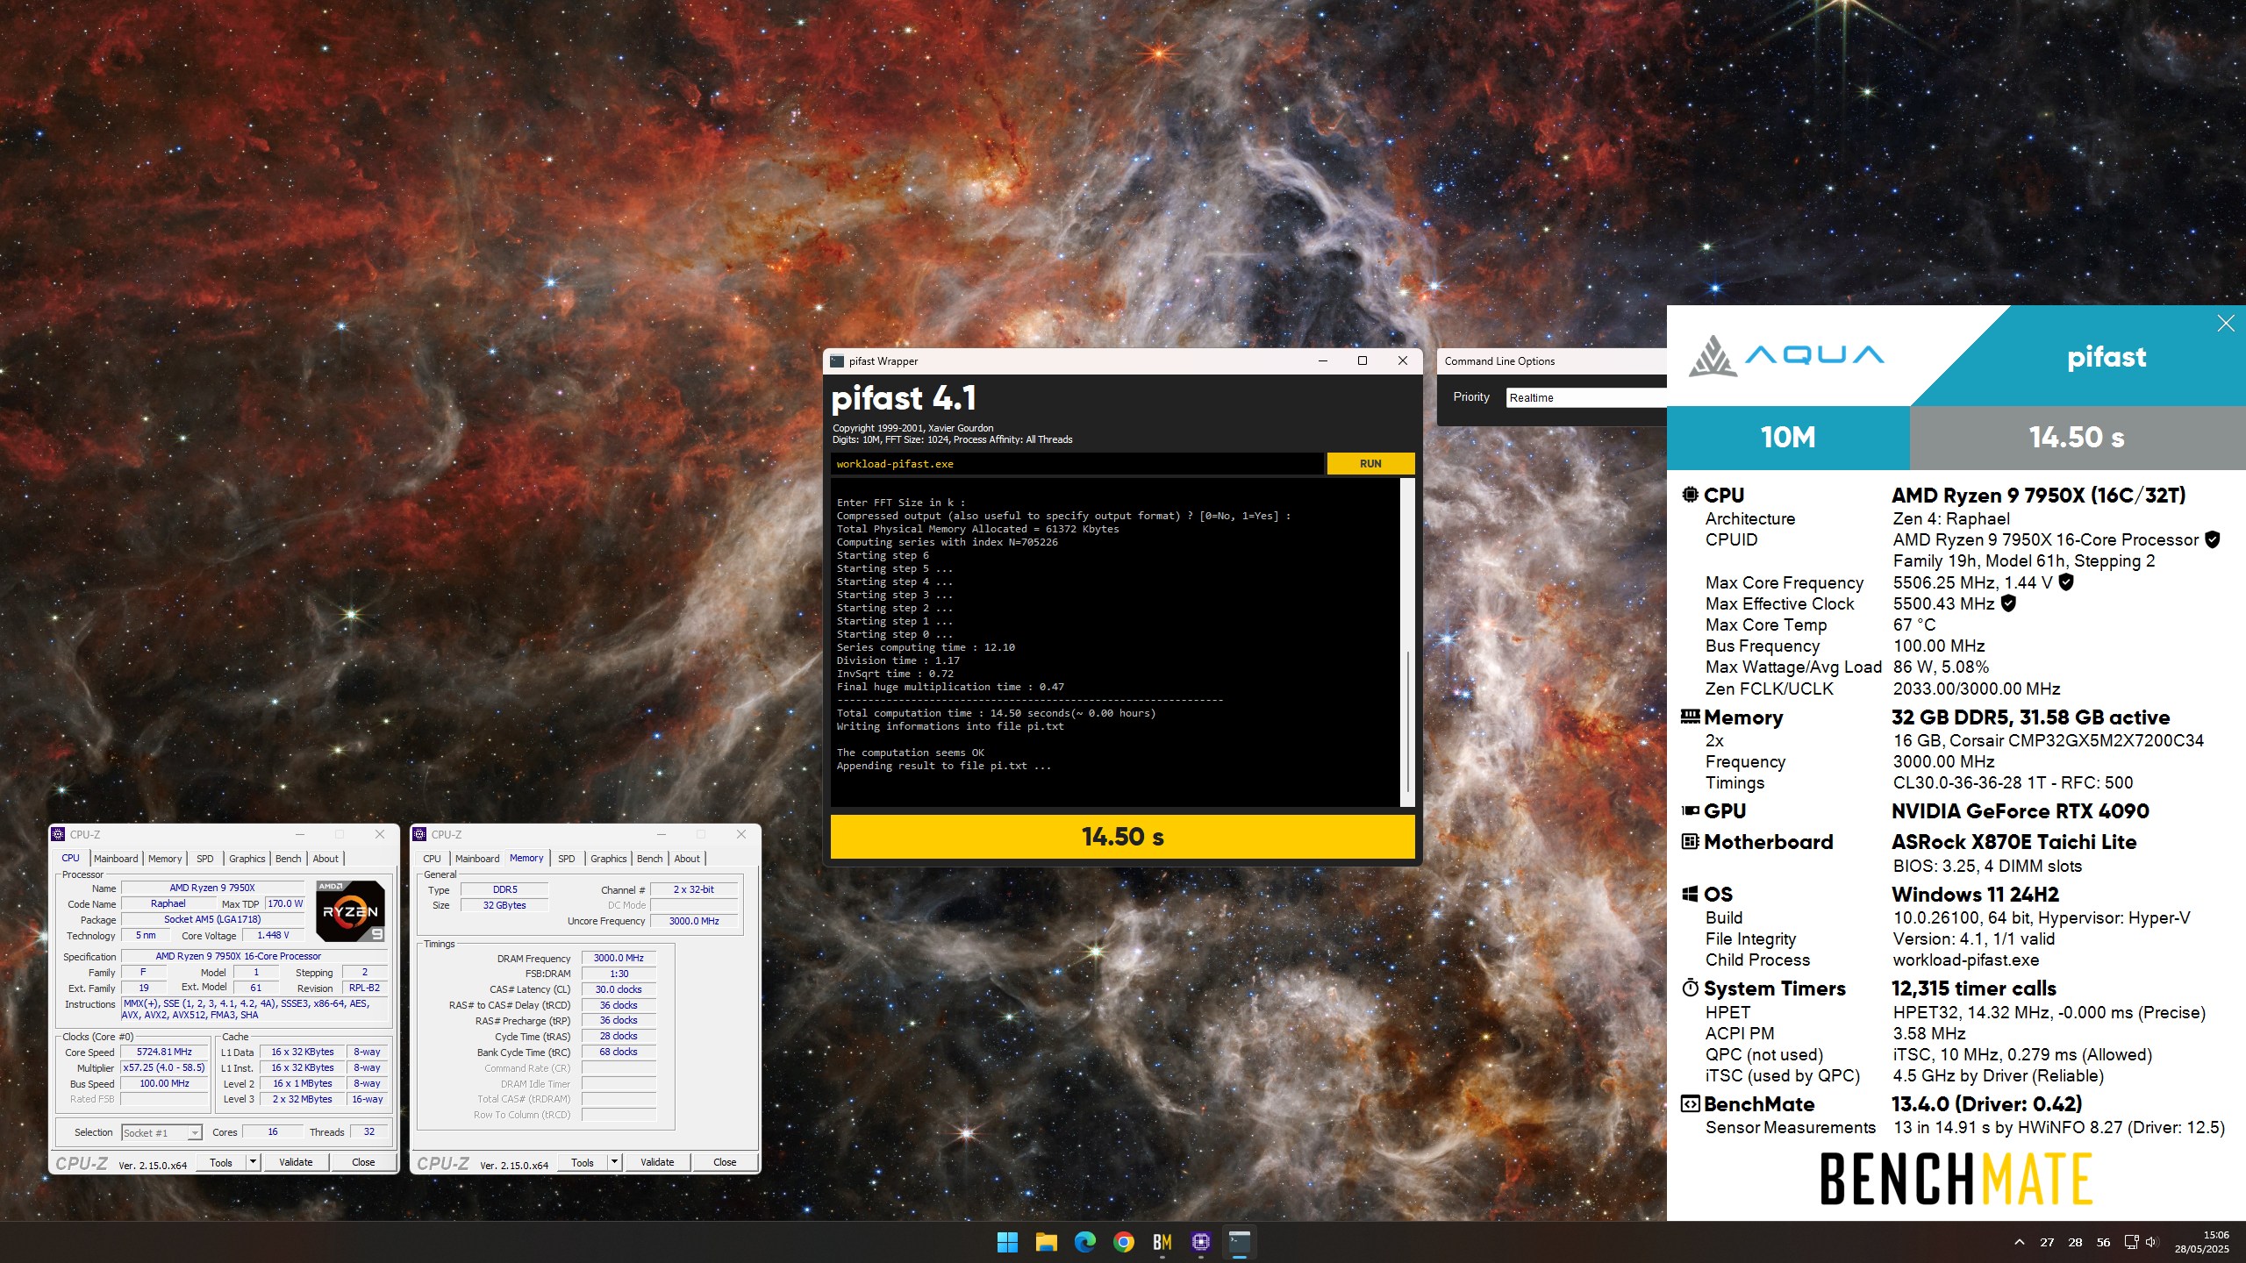Open File Explorer from taskbar
Screen dimensions: 2246x1263
pyautogui.click(x=1046, y=1241)
